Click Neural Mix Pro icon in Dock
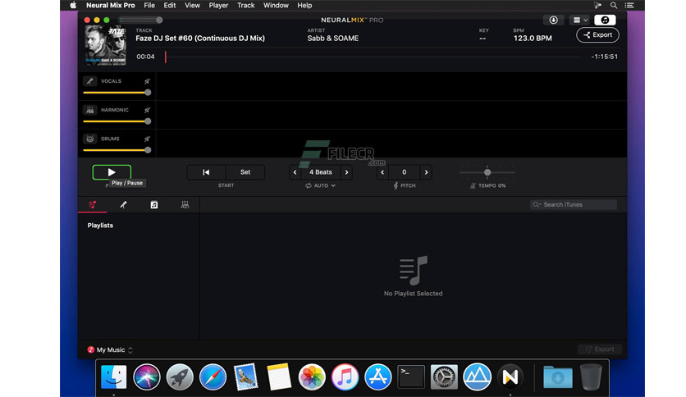 pos(510,376)
